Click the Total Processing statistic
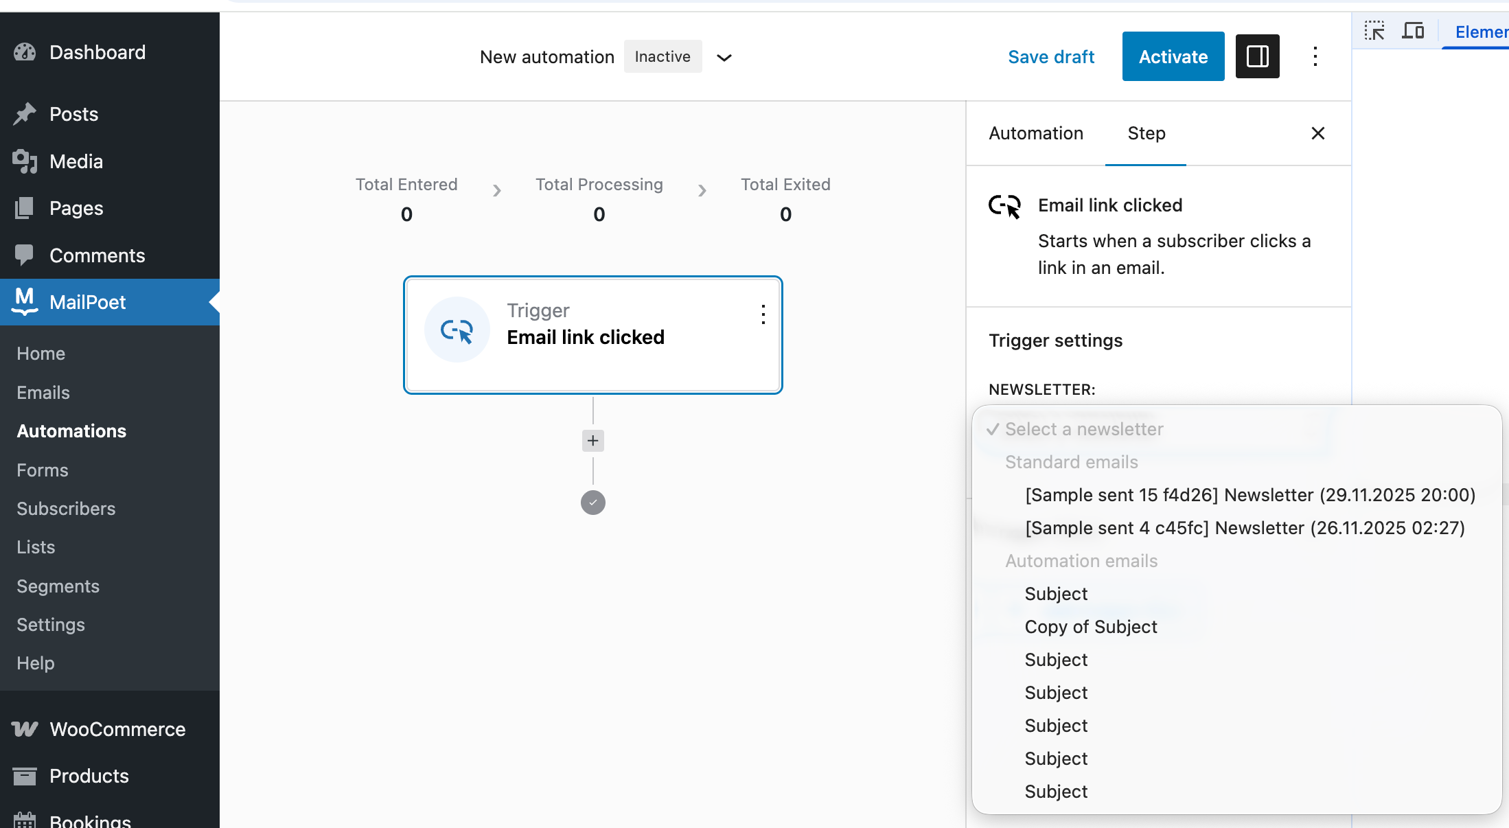Viewport: 1509px width, 828px height. click(x=599, y=199)
